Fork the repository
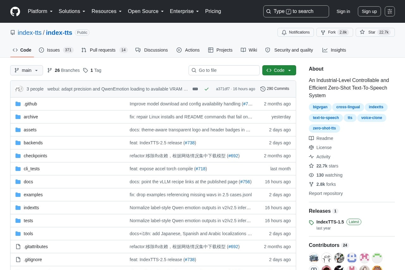 click(335, 32)
